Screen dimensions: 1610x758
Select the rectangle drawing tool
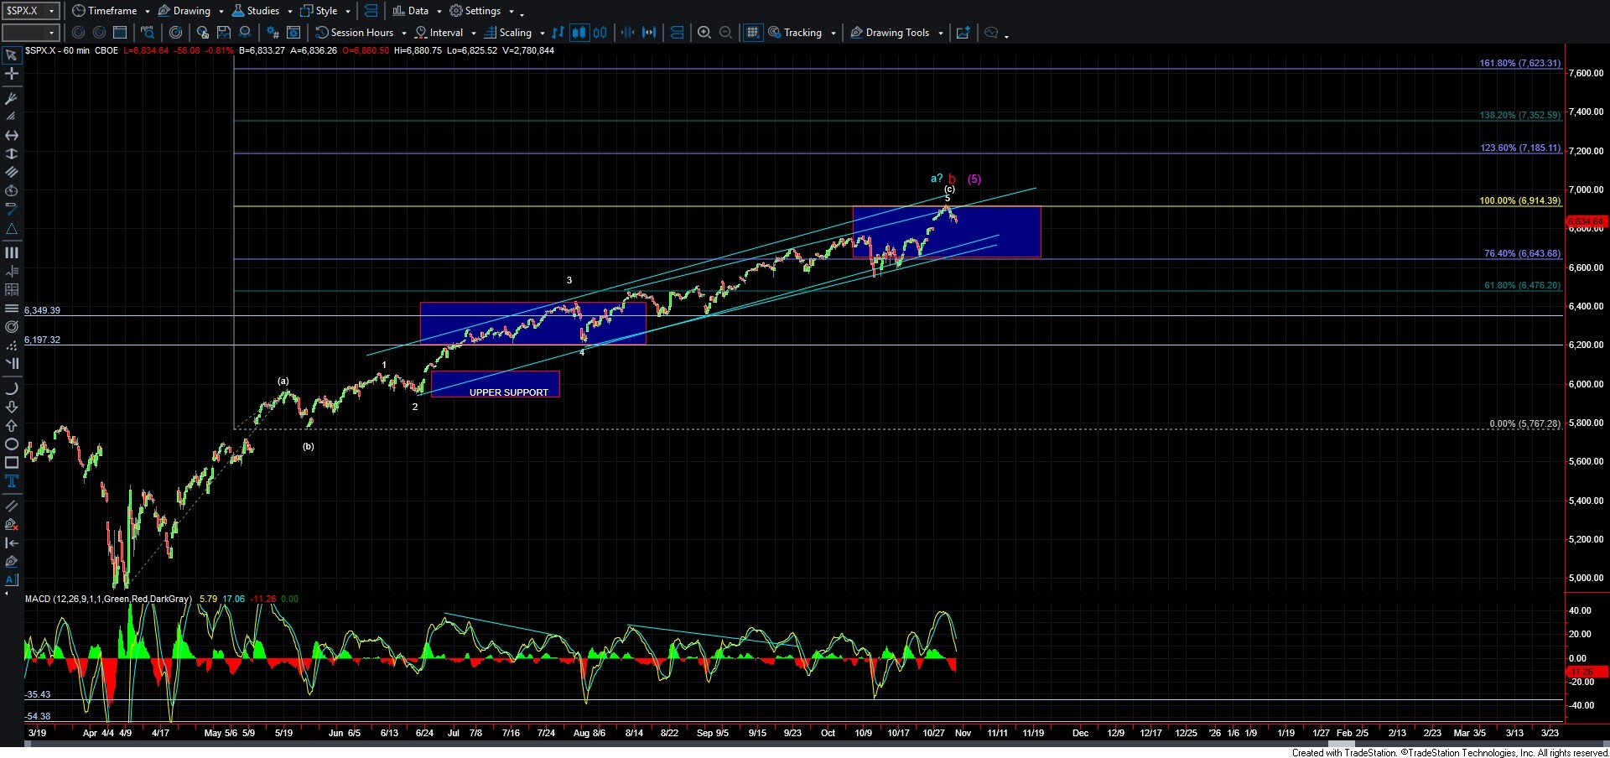click(12, 463)
